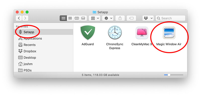Go forward with the right arrow button
Viewport: 201px width, 96px height.
[25, 18]
